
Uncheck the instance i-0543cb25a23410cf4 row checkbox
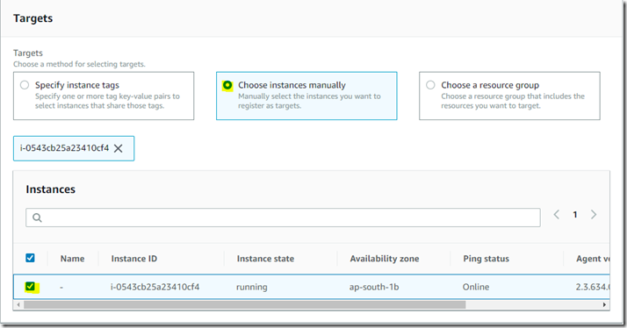pos(30,287)
